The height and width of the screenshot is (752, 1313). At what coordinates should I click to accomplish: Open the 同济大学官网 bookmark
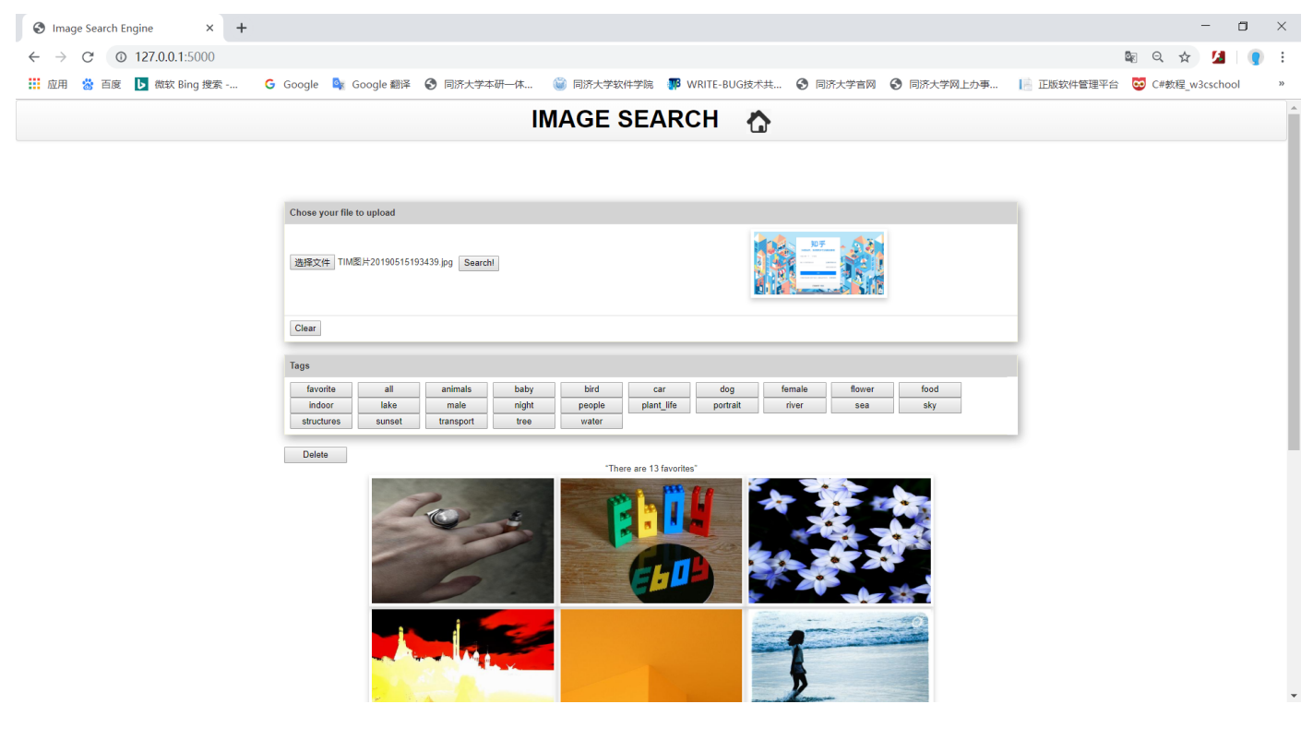pyautogui.click(x=836, y=84)
